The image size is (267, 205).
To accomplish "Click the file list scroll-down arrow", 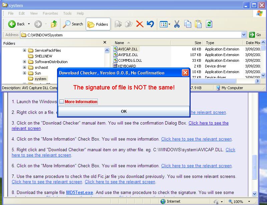I will 263,75.
